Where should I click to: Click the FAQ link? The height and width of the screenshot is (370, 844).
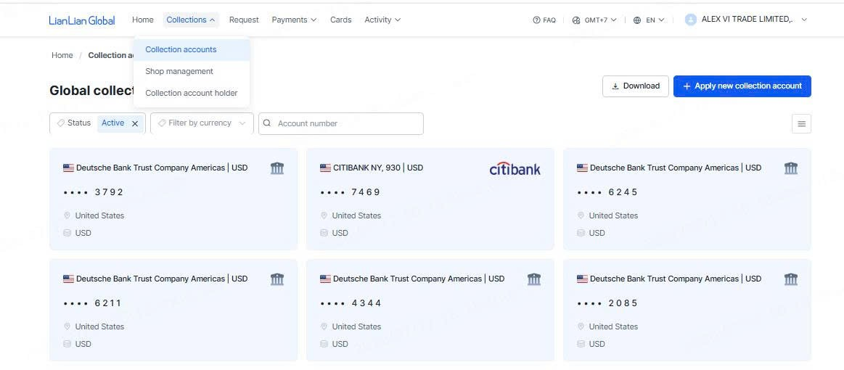[x=544, y=20]
